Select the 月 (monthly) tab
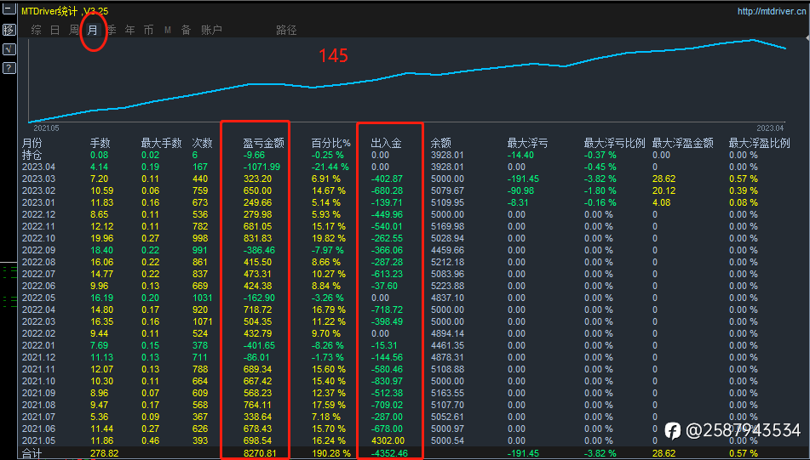Image resolution: width=810 pixels, height=460 pixels. (x=93, y=30)
